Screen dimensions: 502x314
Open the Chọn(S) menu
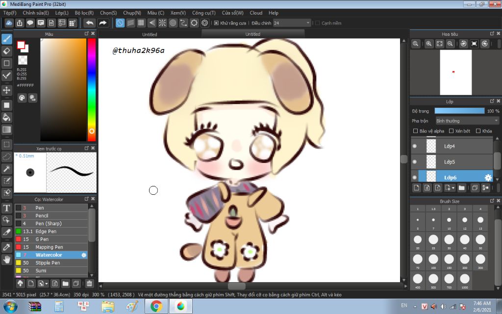coord(108,13)
